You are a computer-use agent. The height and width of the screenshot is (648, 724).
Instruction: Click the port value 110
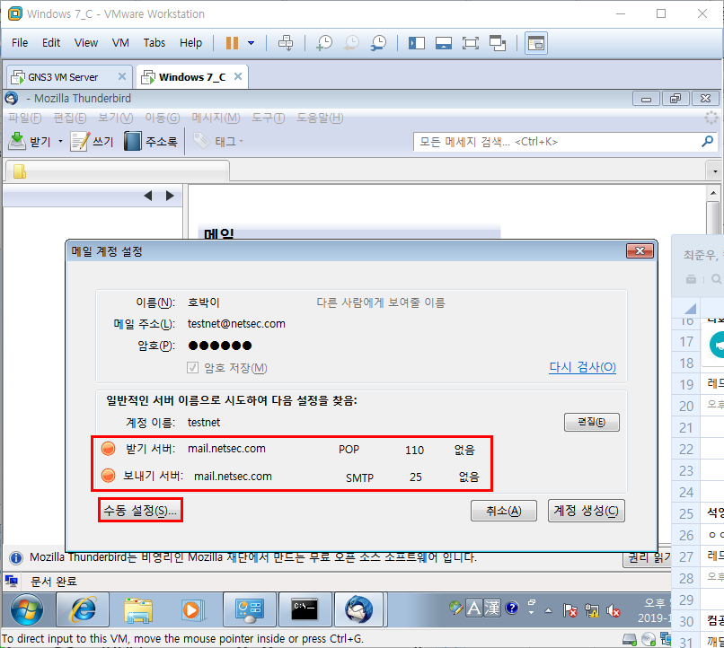(414, 450)
